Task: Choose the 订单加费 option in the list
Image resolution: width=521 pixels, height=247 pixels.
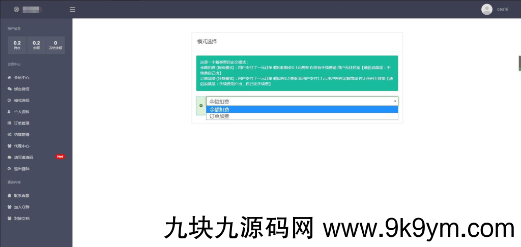Action: 302,116
